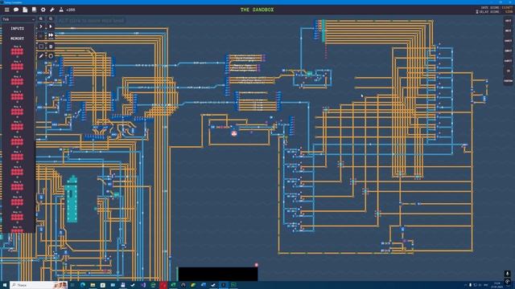This screenshot has height=289, width=515.
Task: Click the Reg 0 memory value
Action: click(x=17, y=51)
